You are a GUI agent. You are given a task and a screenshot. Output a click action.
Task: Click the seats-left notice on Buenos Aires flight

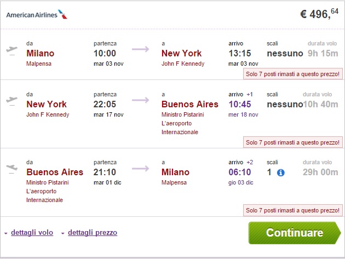point(292,211)
